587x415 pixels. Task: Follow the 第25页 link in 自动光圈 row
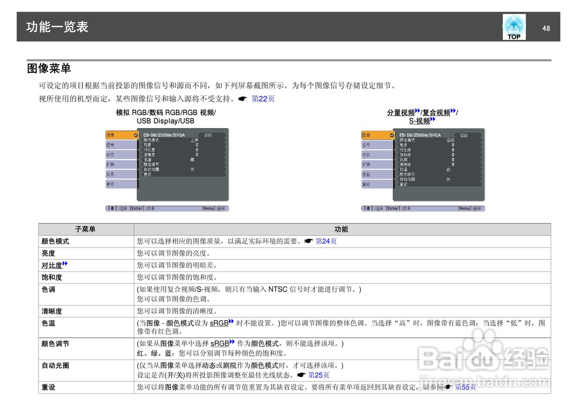coord(319,375)
